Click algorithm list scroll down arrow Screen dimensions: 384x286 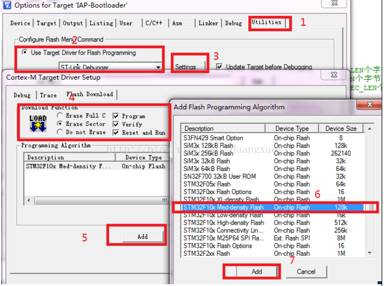tap(370, 253)
